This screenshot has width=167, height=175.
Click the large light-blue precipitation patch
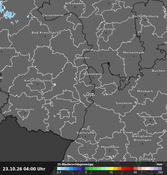pos(9,15)
